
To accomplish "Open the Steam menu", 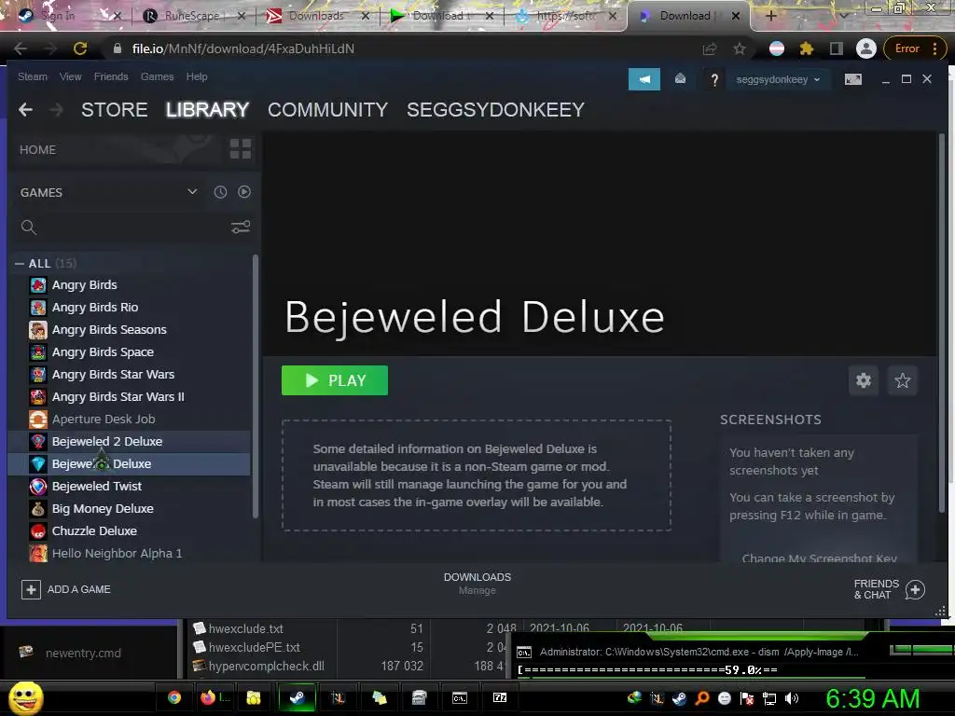I will [x=33, y=76].
